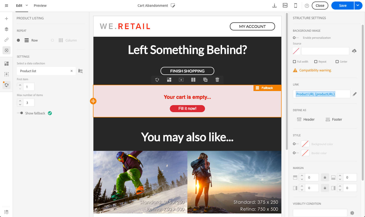
Task: Select the Column repeat radio option
Action: point(53,40)
